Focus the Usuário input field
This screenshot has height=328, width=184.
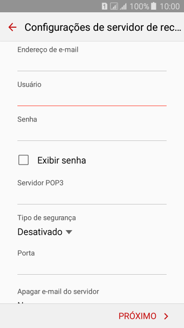tap(92, 98)
